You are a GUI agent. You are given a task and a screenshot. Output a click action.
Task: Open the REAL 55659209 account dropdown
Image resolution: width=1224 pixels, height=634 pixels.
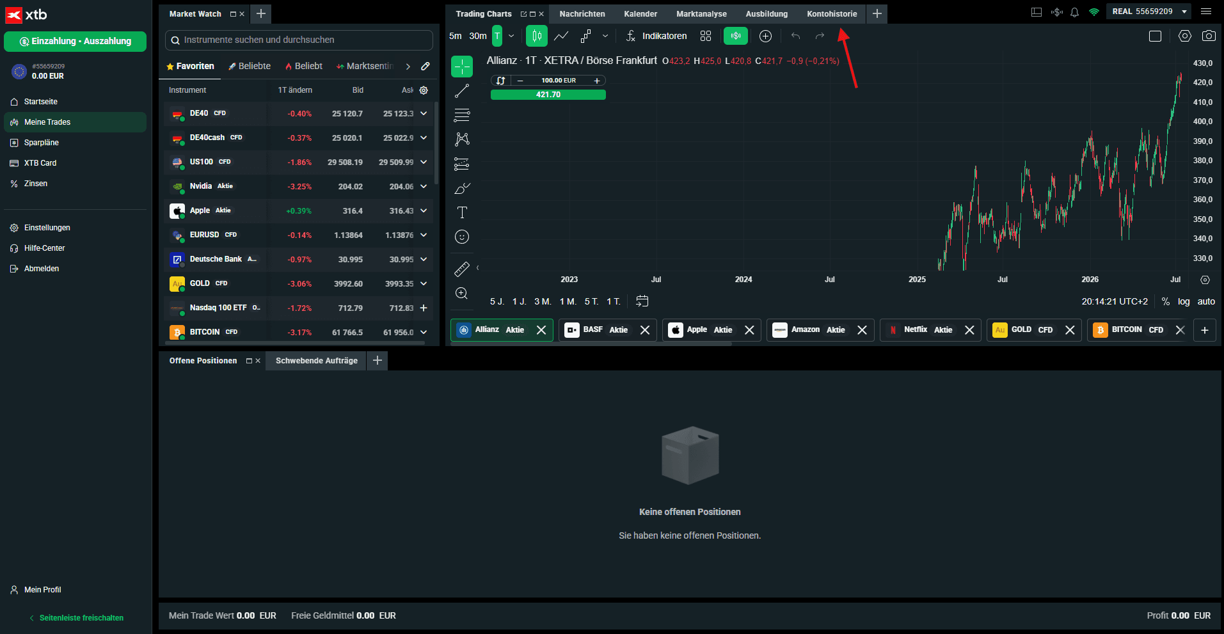1148,12
